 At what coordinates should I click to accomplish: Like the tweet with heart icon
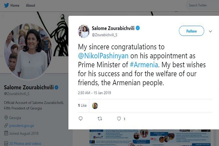coord(119,119)
